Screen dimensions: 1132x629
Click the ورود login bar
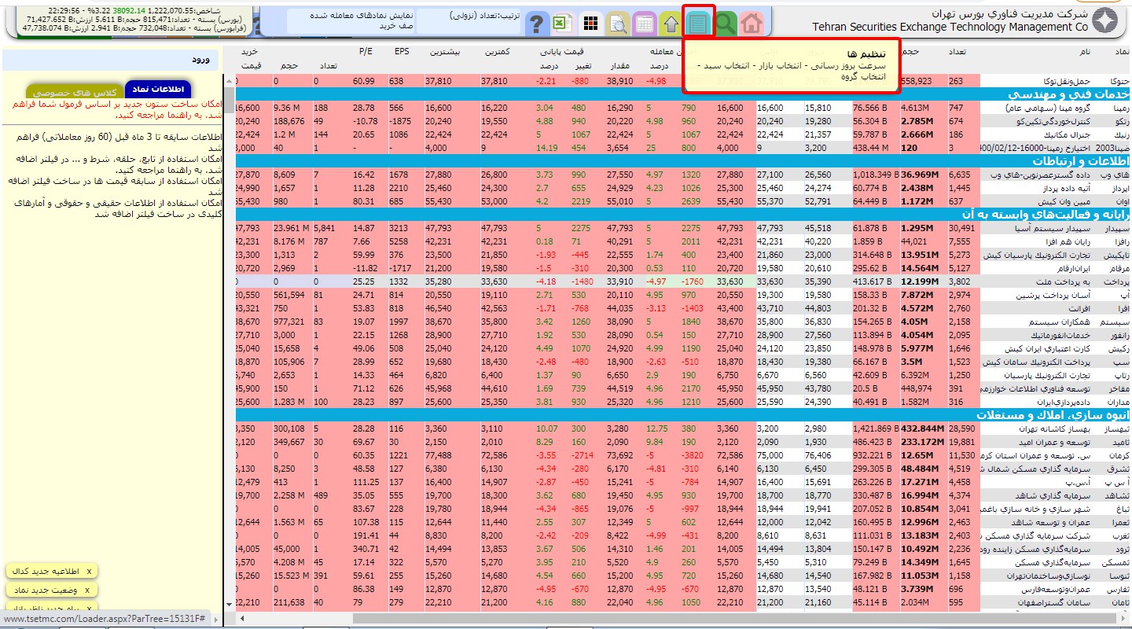(x=112, y=60)
